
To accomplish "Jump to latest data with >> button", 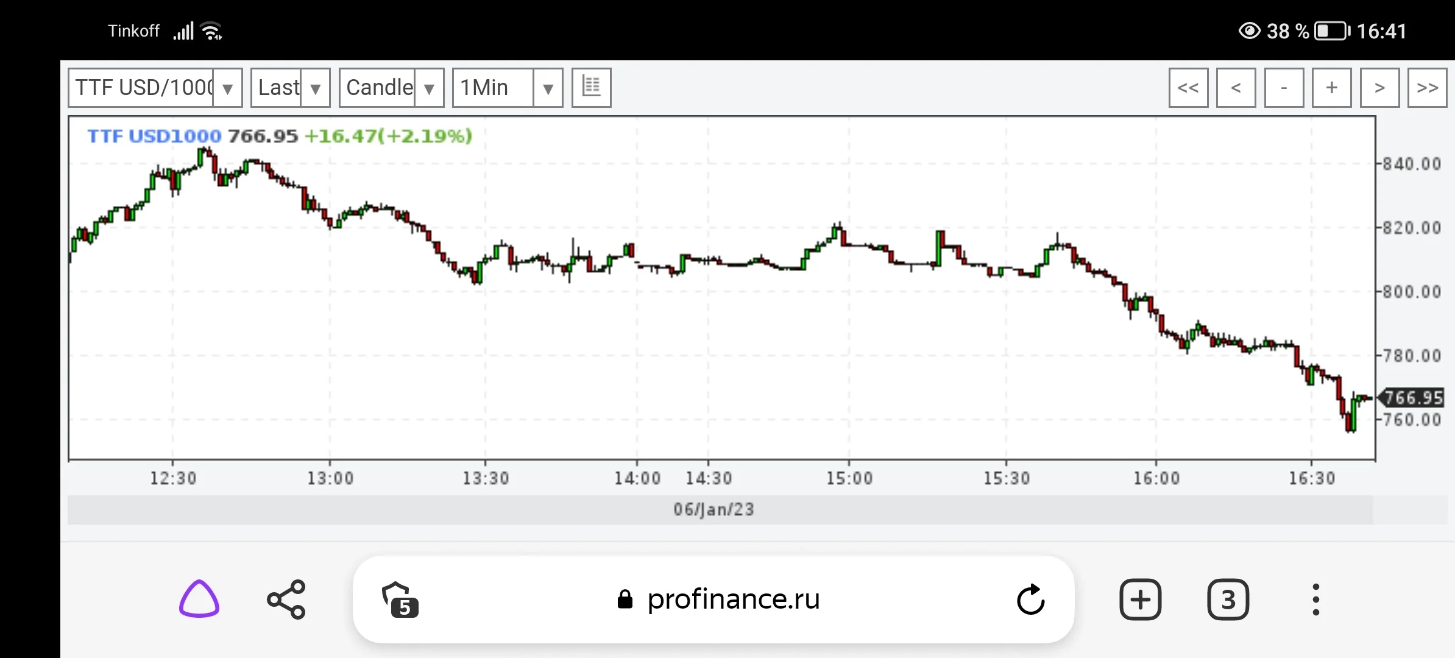I will click(1427, 88).
